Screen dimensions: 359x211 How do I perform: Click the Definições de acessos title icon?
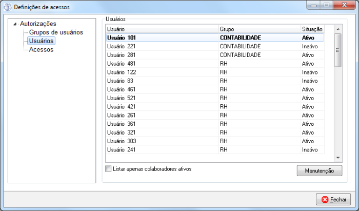point(7,7)
